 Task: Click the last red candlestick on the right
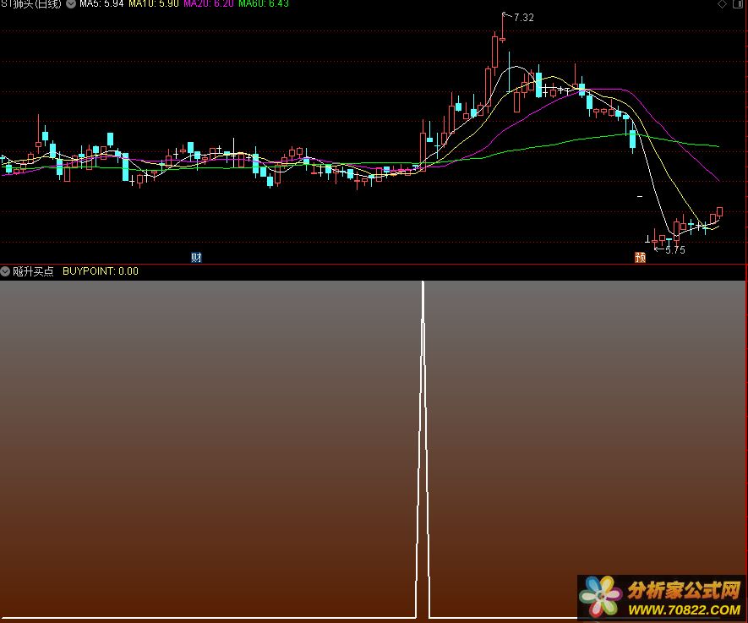click(x=720, y=212)
